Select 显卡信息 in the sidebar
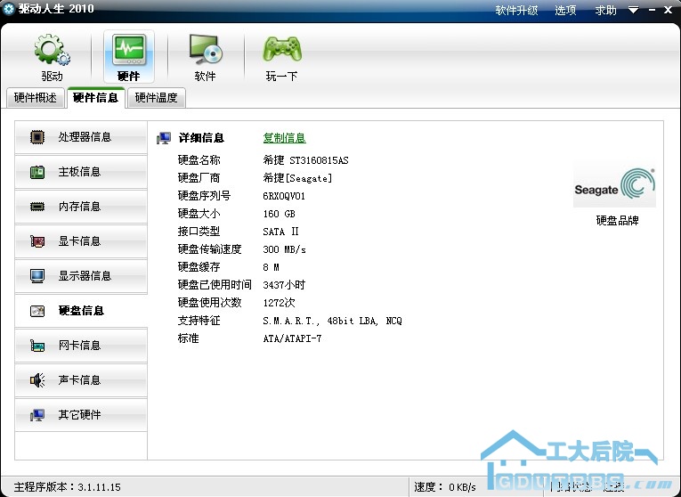 pyautogui.click(x=81, y=241)
